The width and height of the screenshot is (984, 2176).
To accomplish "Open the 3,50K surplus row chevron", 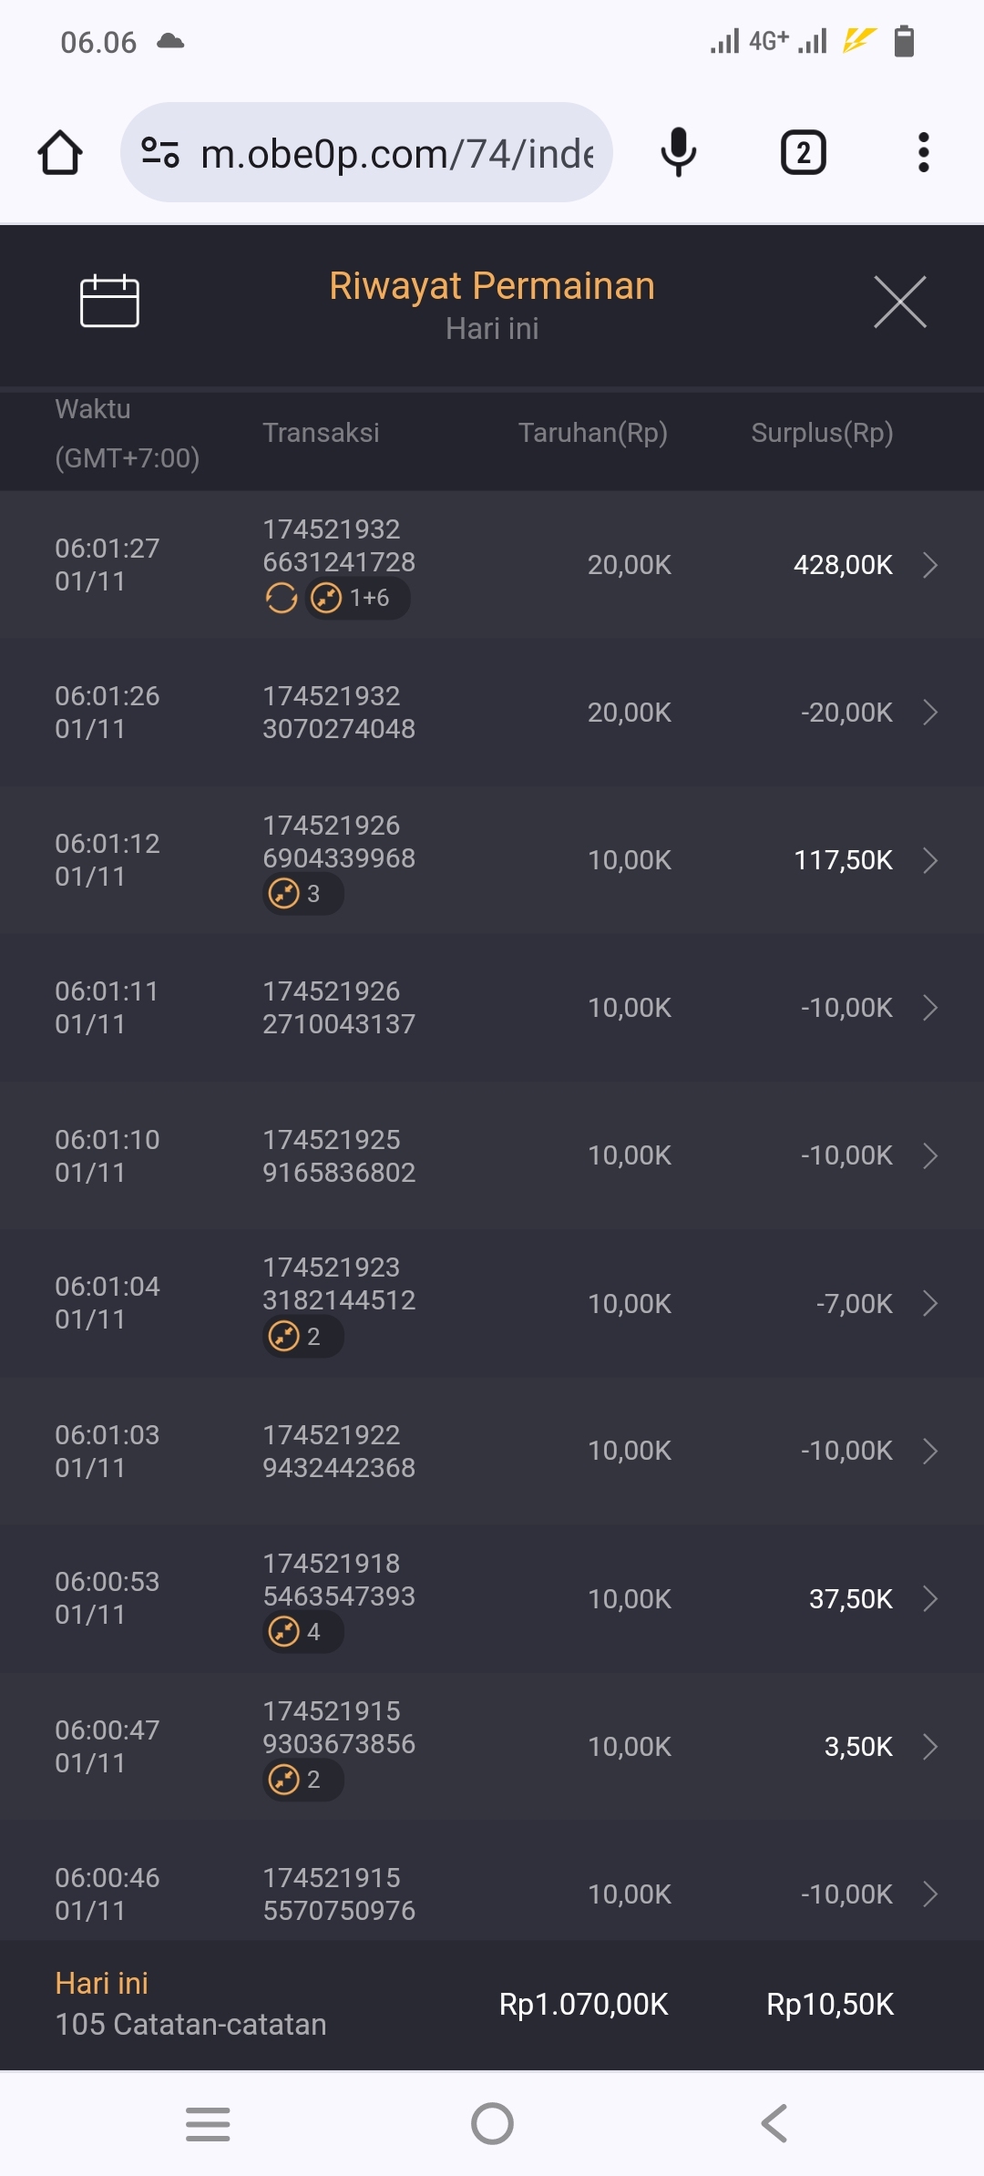I will click(930, 1746).
